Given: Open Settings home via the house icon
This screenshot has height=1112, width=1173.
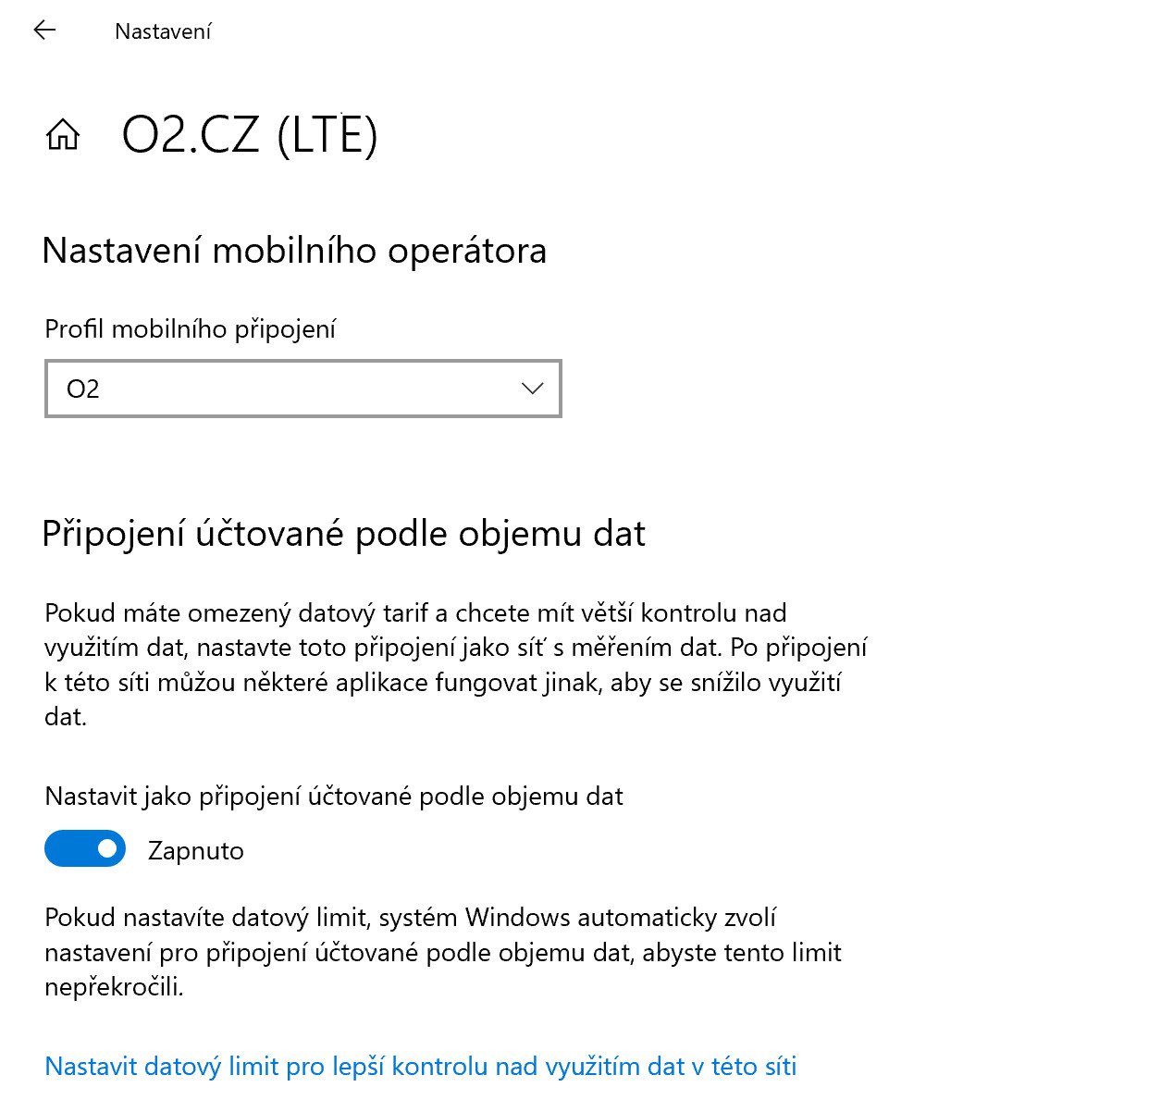Looking at the screenshot, I should click(x=63, y=135).
